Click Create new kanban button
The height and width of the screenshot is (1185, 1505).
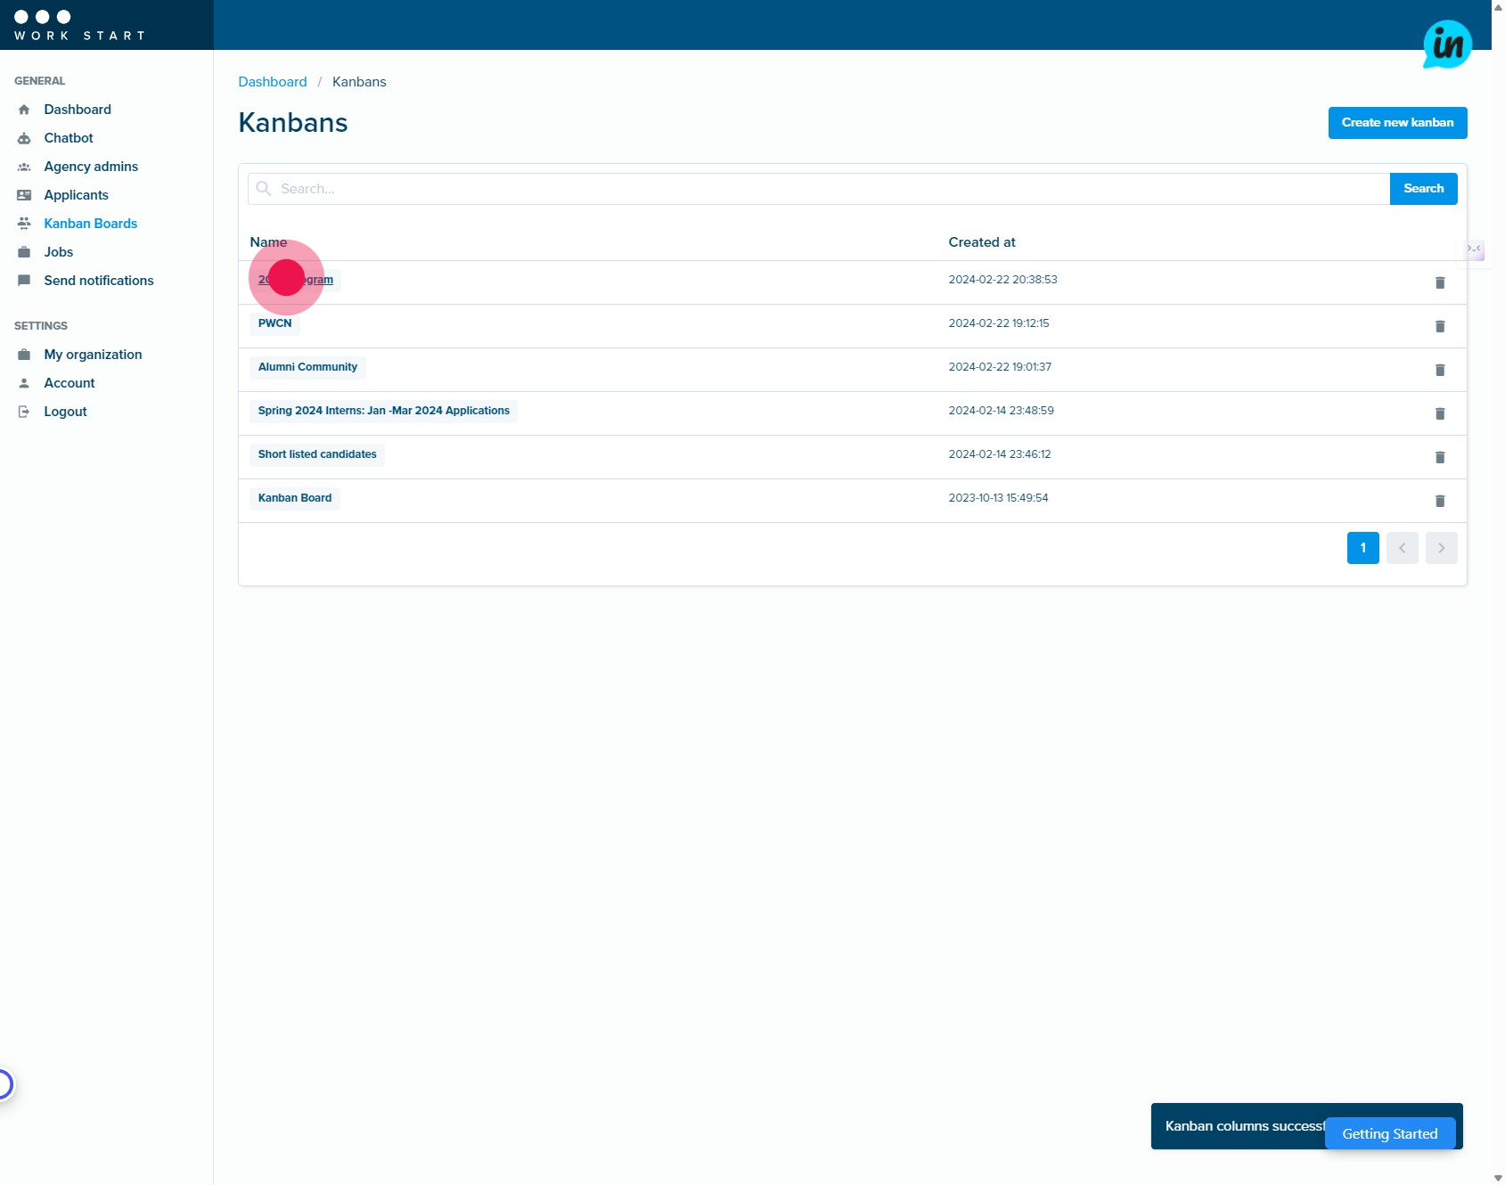click(1396, 123)
